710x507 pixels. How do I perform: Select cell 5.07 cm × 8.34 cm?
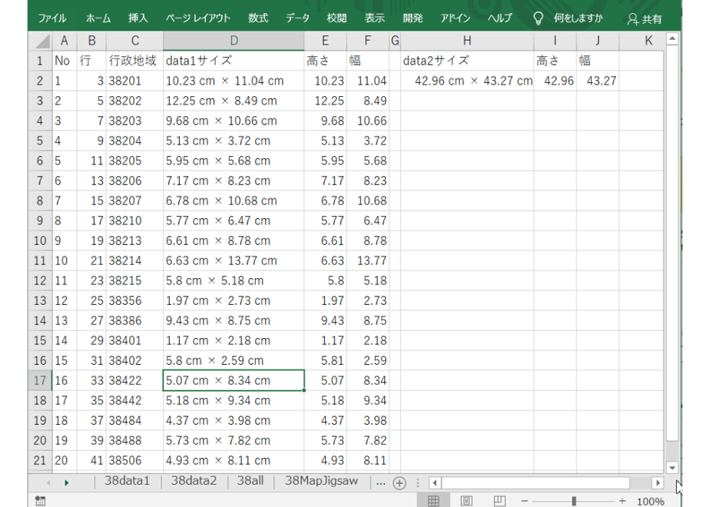point(234,380)
